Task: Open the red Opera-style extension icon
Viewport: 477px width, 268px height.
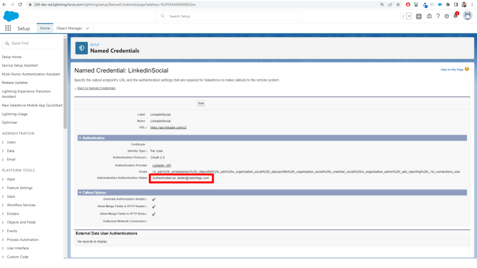Action: click(408, 4)
